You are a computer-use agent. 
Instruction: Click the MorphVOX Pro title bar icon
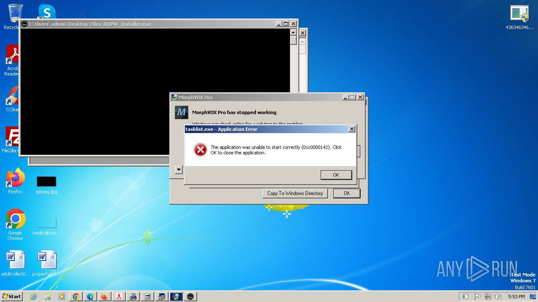point(174,97)
